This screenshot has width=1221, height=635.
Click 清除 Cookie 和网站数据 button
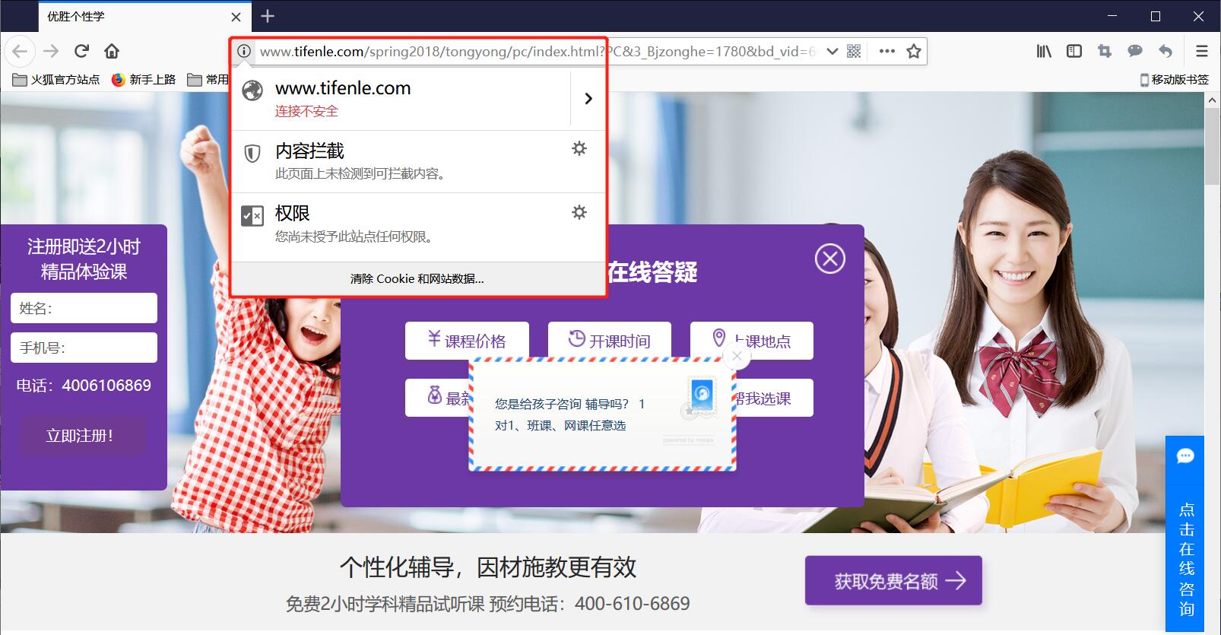coord(417,279)
